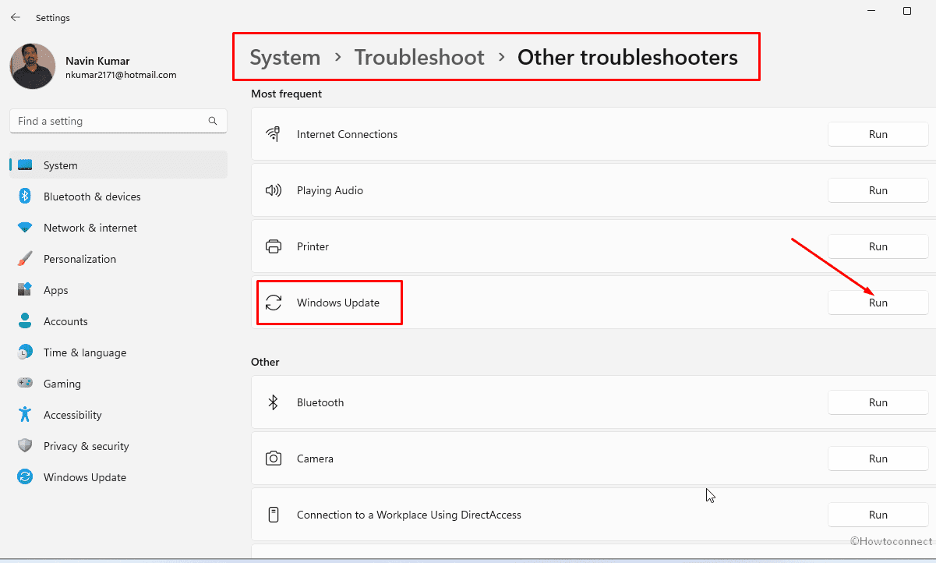
Task: Click the search magnifier icon
Action: point(213,121)
